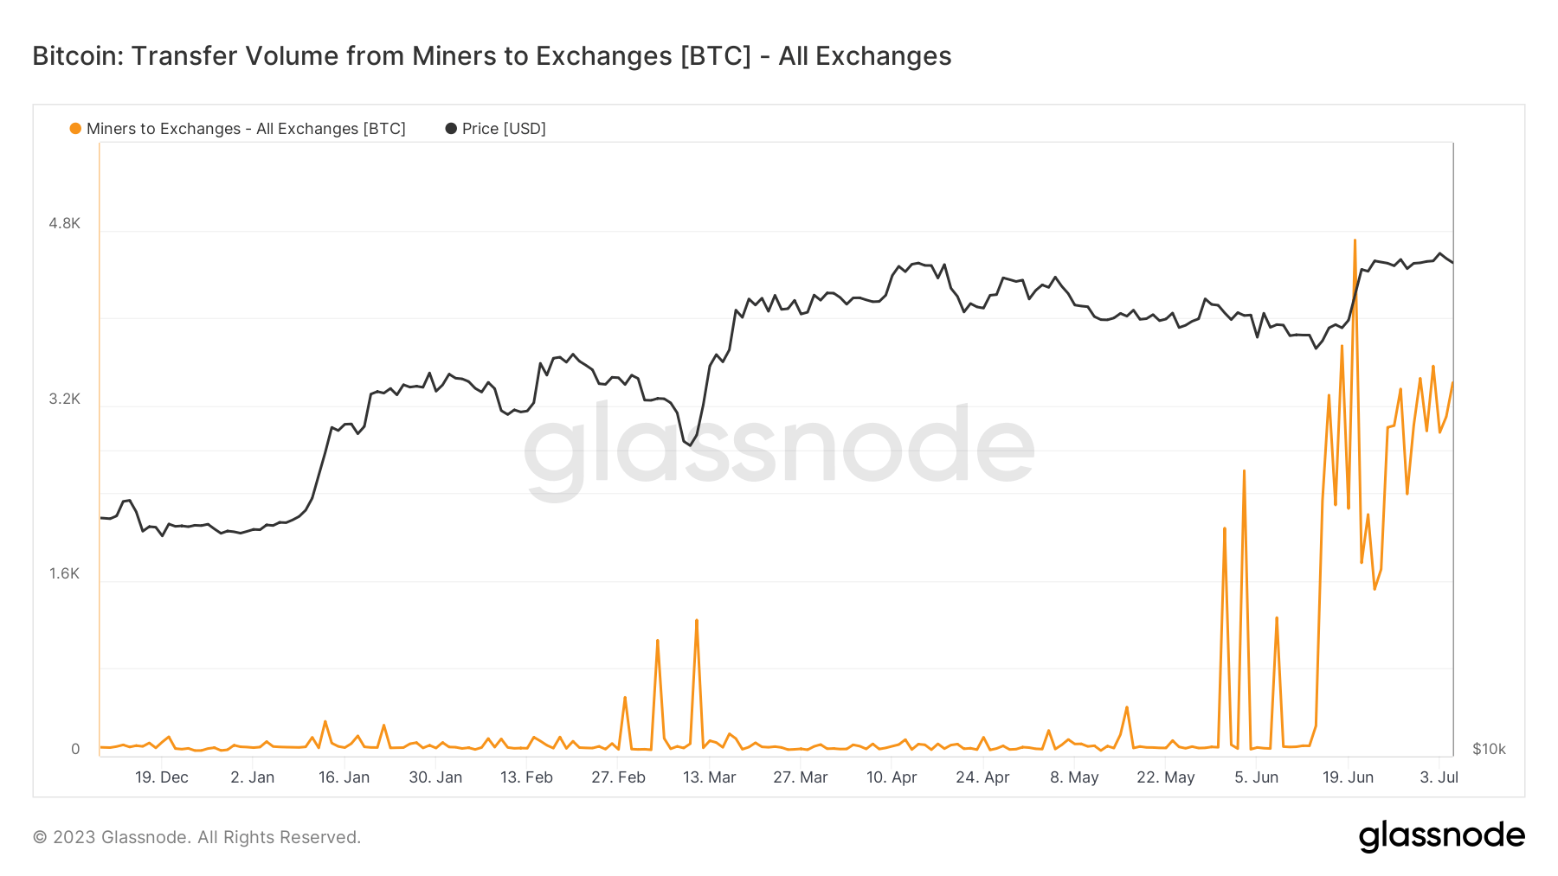1558x876 pixels.
Task: Select the 27. Feb date label
Action: (618, 777)
